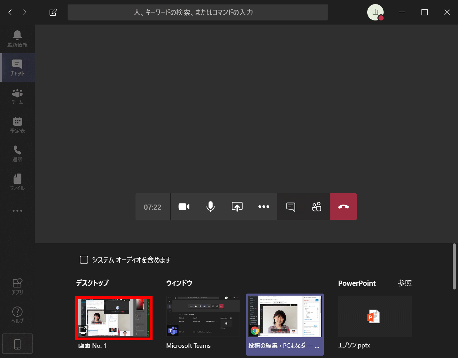Image resolution: width=458 pixels, height=358 pixels.
Task: Maximize the Teams window
Action: (425, 12)
